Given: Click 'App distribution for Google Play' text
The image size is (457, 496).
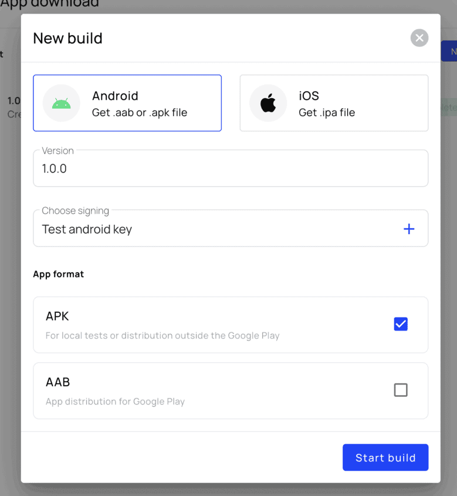Looking at the screenshot, I should 115,401.
